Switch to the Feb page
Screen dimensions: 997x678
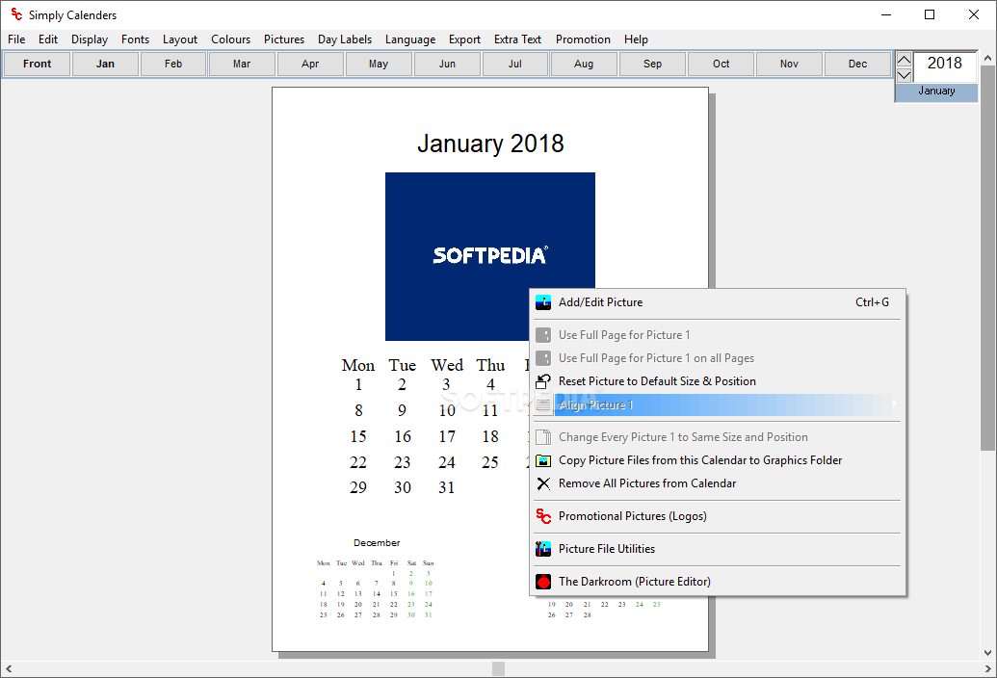[x=173, y=64]
